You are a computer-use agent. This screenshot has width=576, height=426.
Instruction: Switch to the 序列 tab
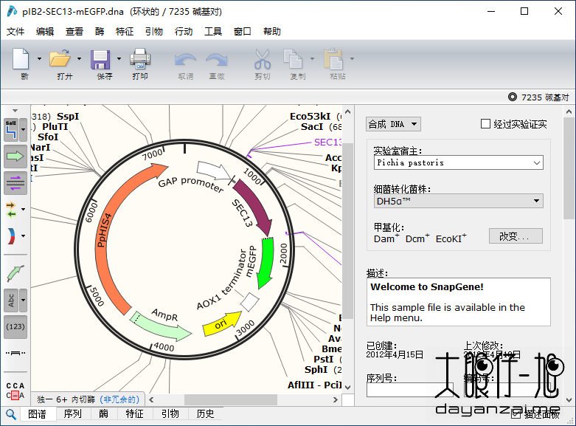(73, 414)
